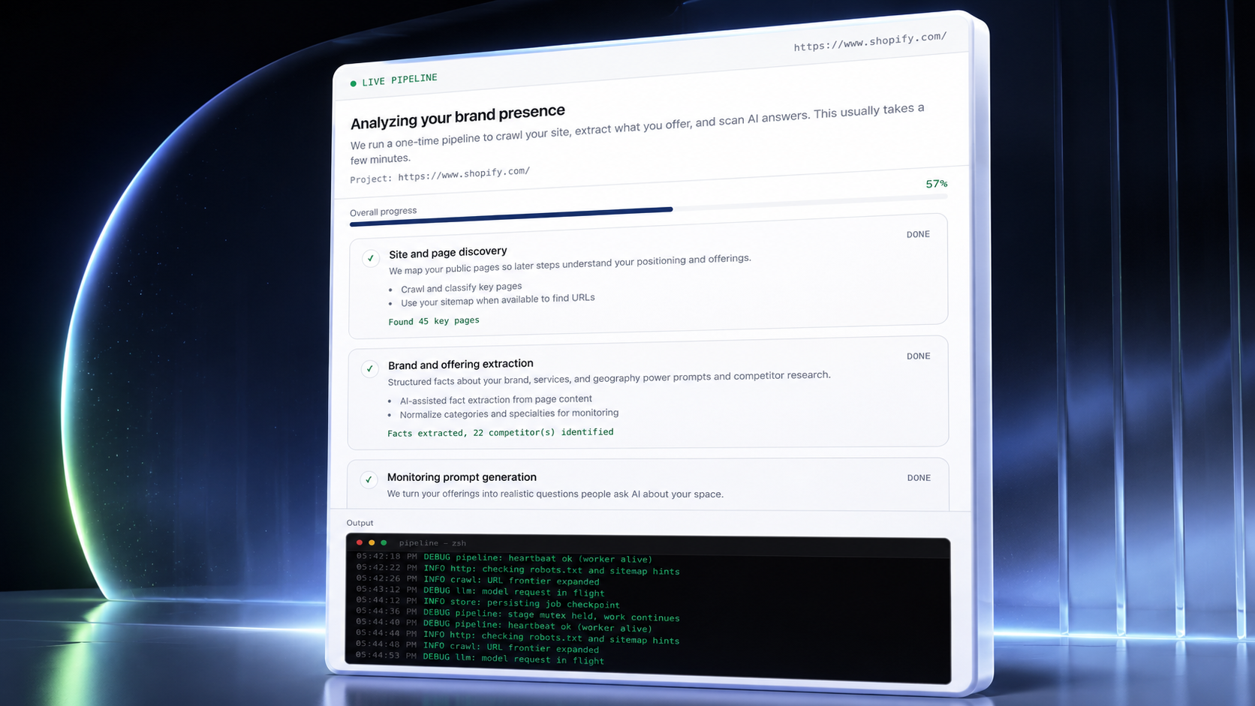
Task: Click the 'Brand and offering extraction' title
Action: click(x=461, y=365)
